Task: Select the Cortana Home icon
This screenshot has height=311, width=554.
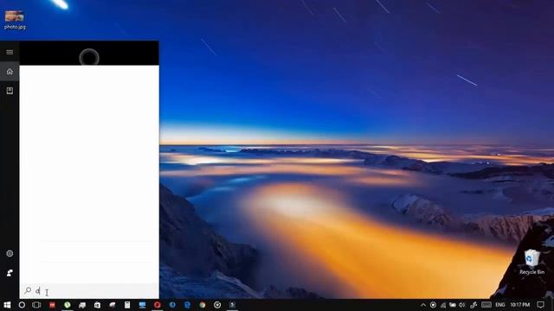Action: (x=10, y=72)
